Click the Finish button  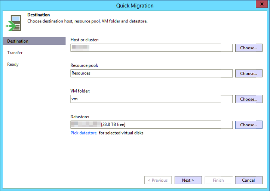[x=218, y=180]
